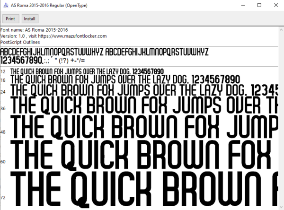The height and width of the screenshot is (210, 284).
Task: Click the uppercase alphabet sample line
Action: (104, 52)
